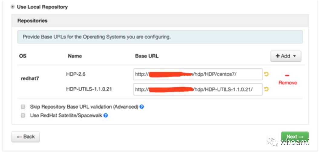Click the red Remove link
Image resolution: width=320 pixels, height=155 pixels.
[288, 83]
